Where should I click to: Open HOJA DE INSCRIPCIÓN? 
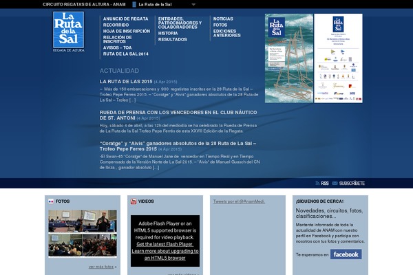point(127,31)
